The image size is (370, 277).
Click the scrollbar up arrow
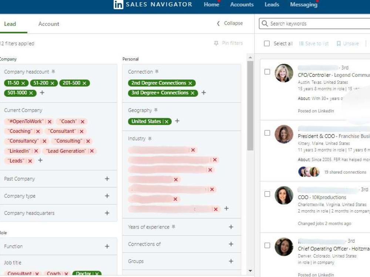[x=250, y=57]
